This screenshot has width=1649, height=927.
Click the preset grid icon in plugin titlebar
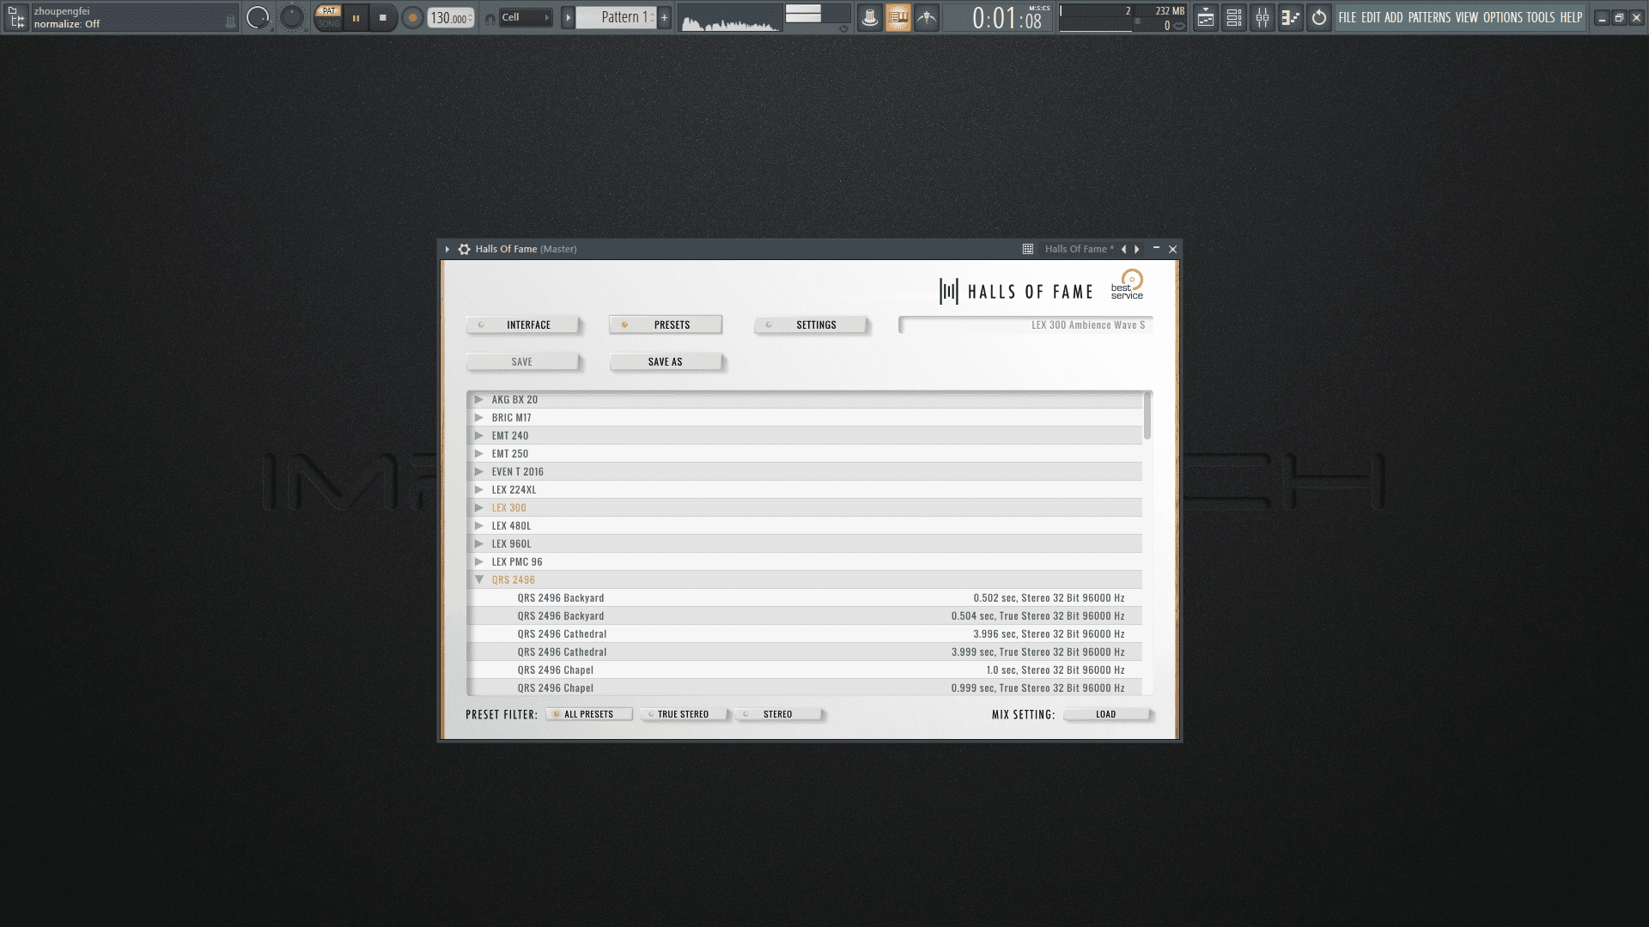click(x=1028, y=249)
